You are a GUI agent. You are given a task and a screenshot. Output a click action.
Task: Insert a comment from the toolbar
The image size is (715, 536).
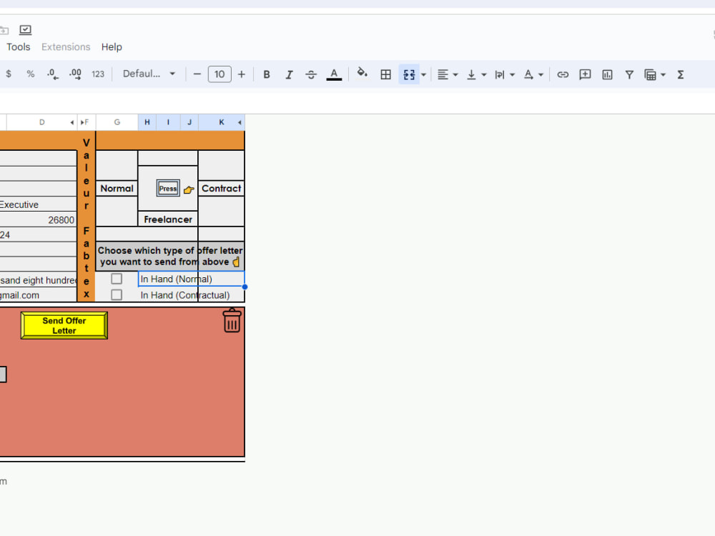pos(585,74)
